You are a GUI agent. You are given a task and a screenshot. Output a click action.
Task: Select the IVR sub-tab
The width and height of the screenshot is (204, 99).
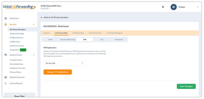click(x=85, y=40)
